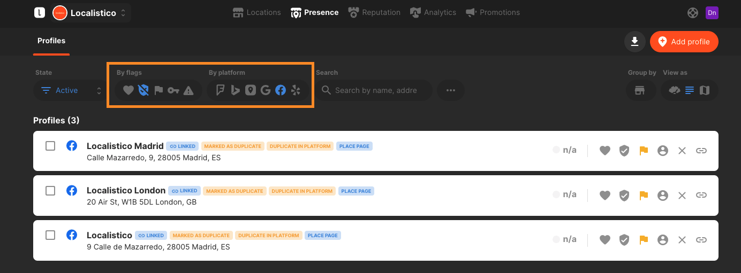The image size is (741, 273).
Task: Click verified shield on Localistico Madrid row
Action: pos(624,151)
